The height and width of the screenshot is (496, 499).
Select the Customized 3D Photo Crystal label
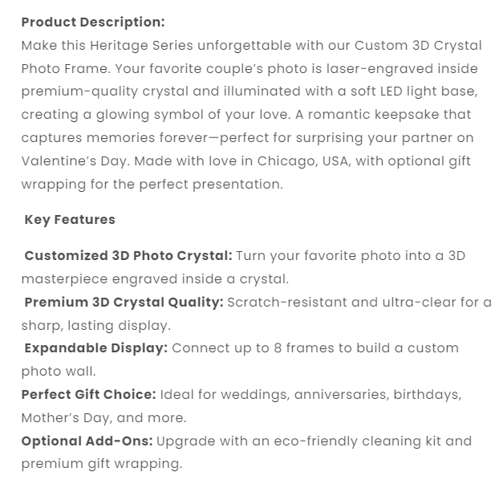tap(128, 256)
